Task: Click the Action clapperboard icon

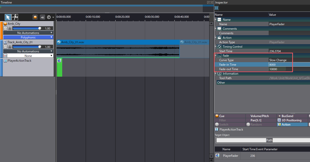Action: (219, 37)
